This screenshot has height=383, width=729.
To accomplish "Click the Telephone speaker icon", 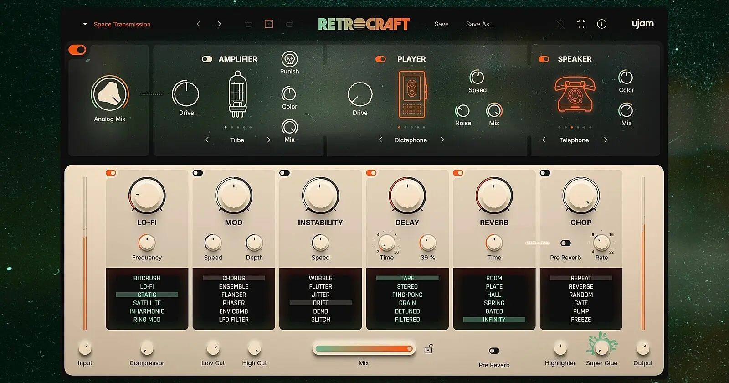I will point(575,94).
